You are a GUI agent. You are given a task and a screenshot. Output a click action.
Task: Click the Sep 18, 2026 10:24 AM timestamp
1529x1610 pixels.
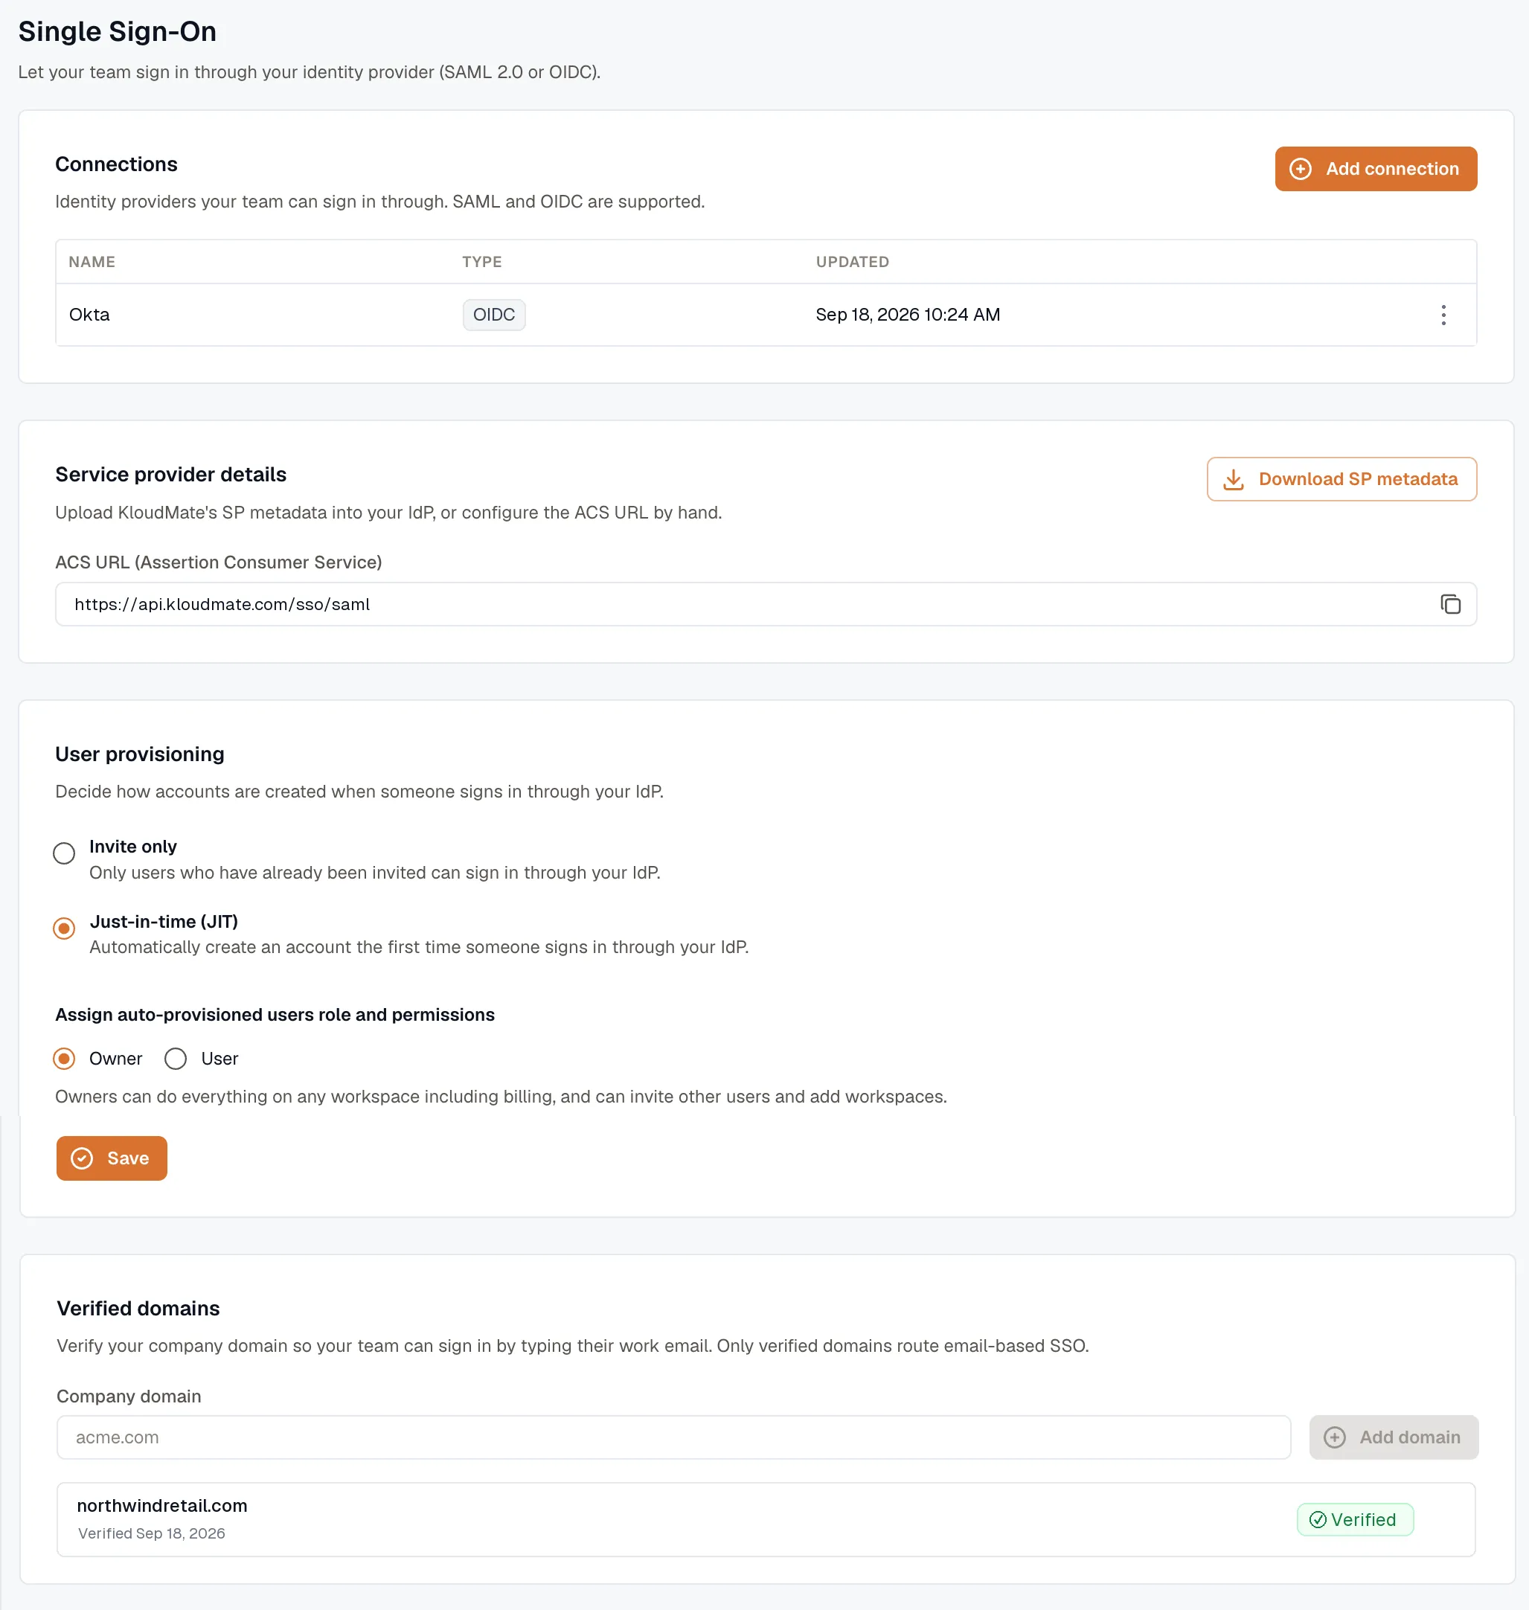click(x=907, y=315)
